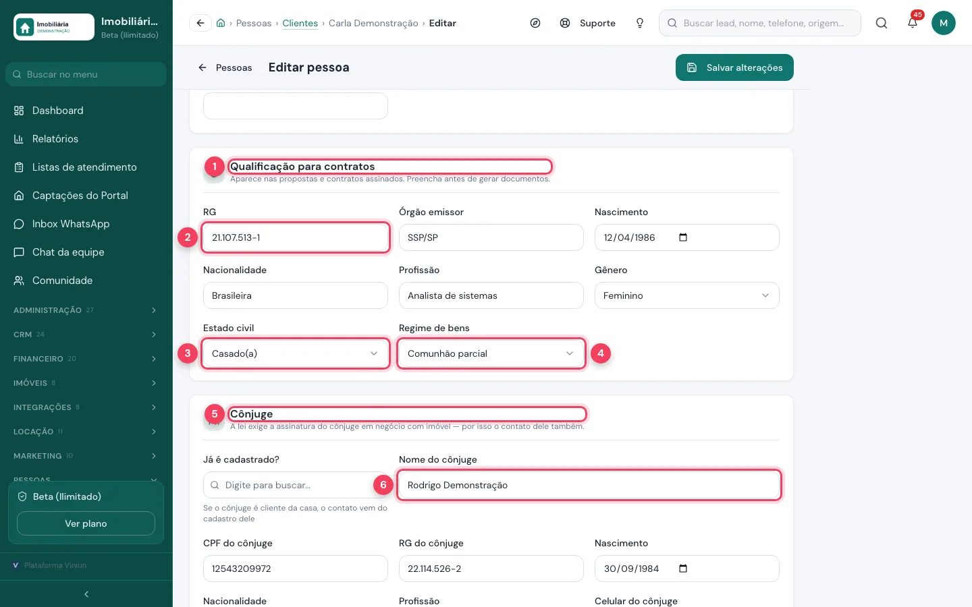Click the compass icon in top bar

pos(535,23)
